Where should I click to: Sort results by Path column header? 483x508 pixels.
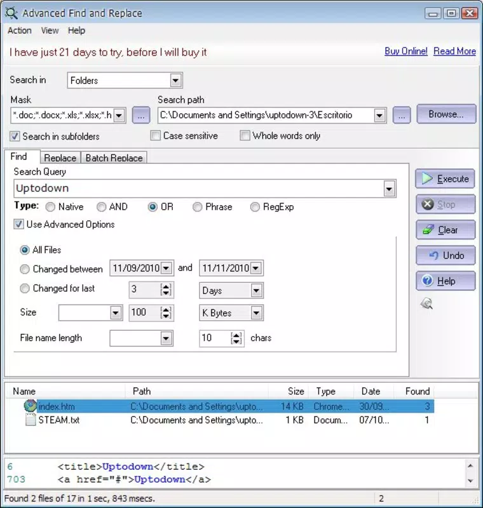click(x=197, y=391)
